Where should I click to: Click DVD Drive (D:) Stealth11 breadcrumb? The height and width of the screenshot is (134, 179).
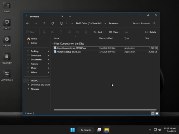tap(89, 24)
